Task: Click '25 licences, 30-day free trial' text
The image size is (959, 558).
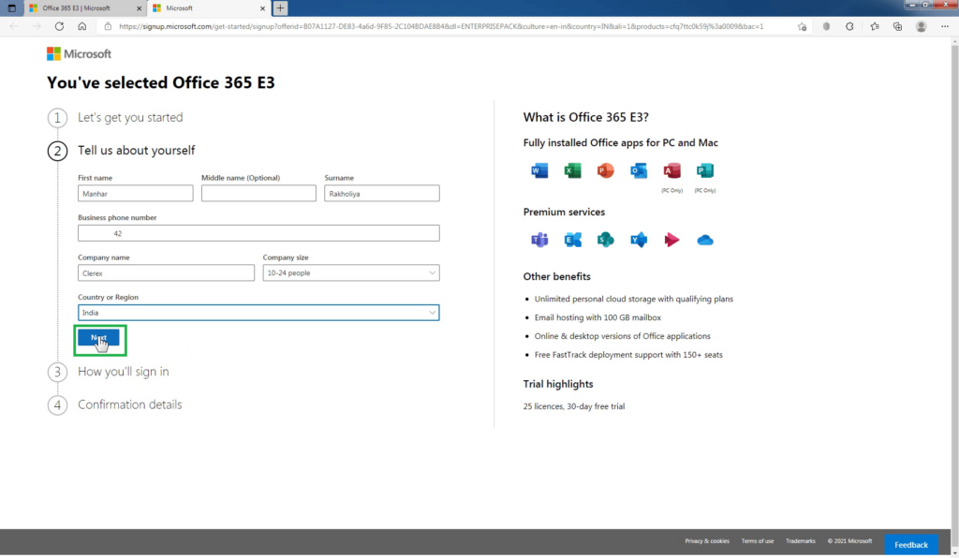Action: pos(574,405)
